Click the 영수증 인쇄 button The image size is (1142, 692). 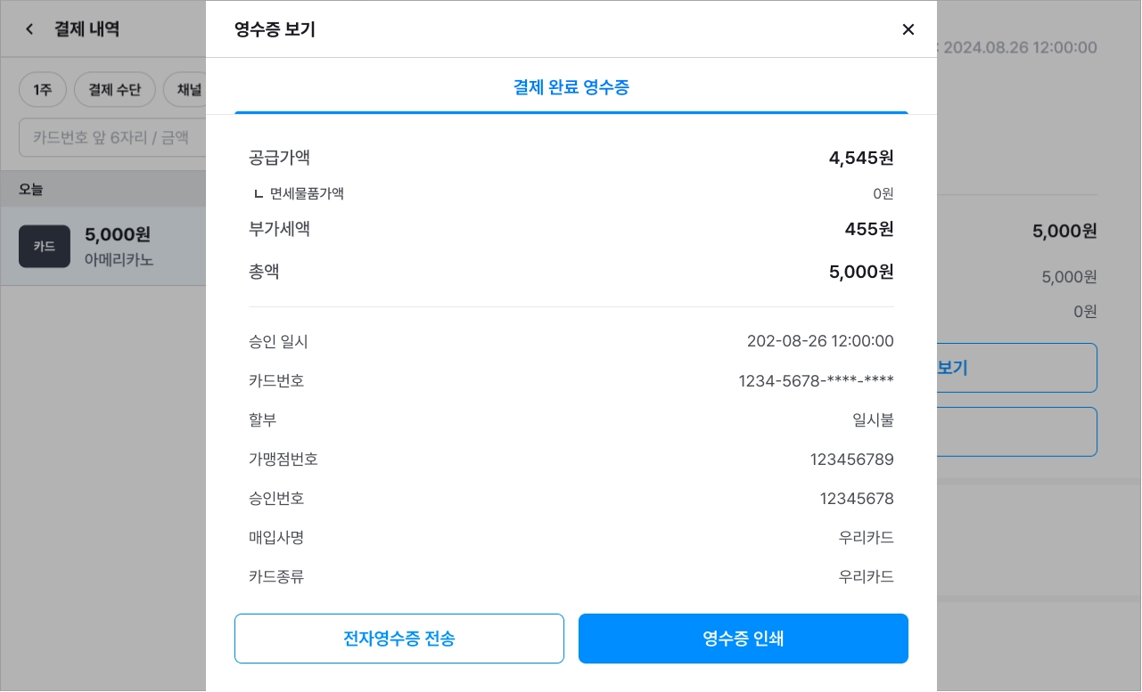click(x=744, y=639)
